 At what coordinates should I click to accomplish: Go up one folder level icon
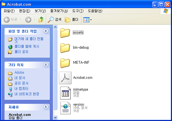(41, 20)
